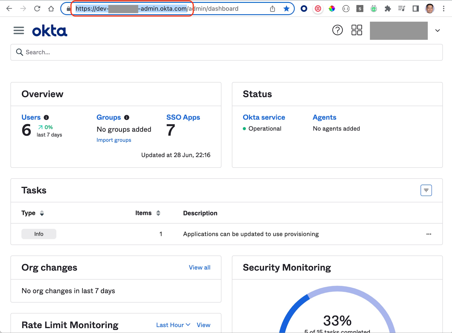The width and height of the screenshot is (452, 333).
Task: Expand the account dropdown chevron
Action: point(438,31)
